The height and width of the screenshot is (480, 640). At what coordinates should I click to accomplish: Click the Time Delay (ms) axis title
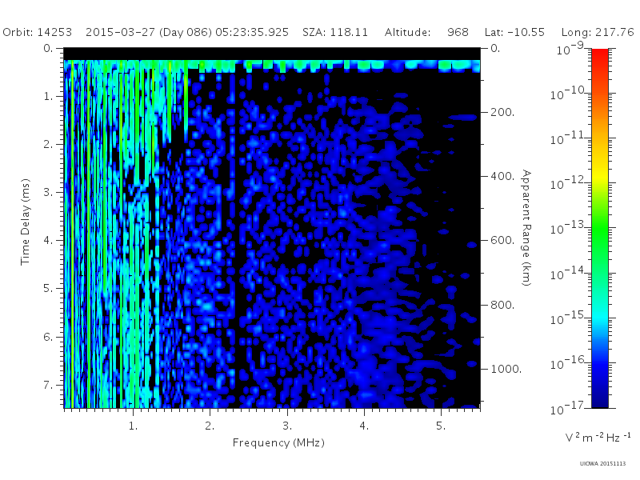click(26, 222)
